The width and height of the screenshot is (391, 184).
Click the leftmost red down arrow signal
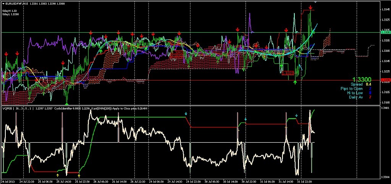pos(6,54)
